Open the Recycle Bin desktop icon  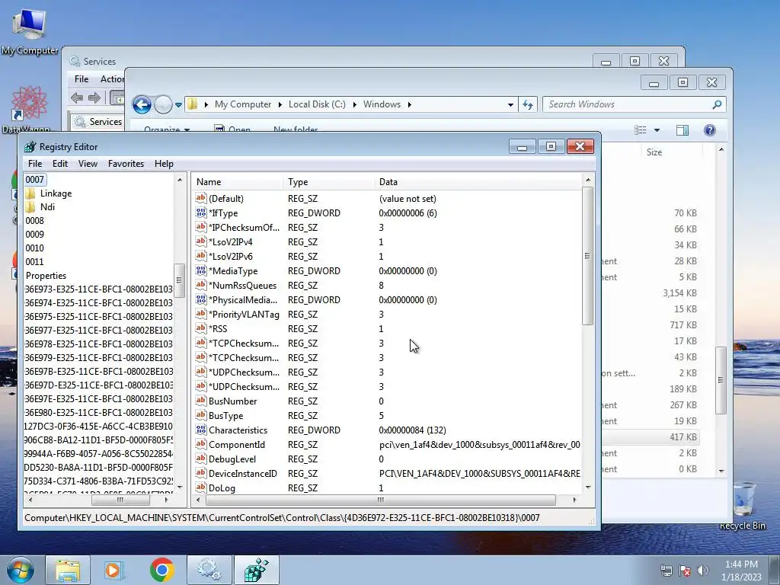click(x=743, y=505)
